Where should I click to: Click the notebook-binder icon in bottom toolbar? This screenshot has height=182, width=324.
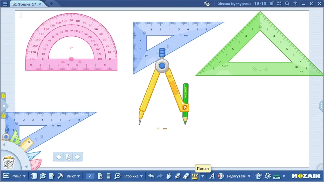[x=34, y=176]
